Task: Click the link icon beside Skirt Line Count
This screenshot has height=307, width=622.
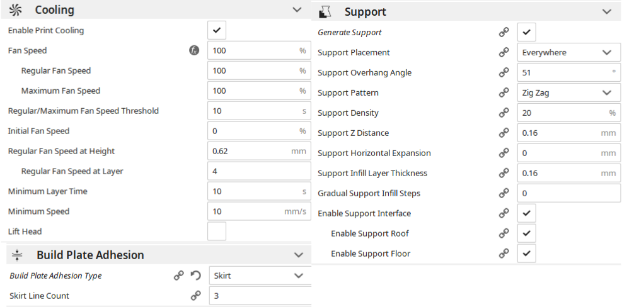Action: click(x=195, y=296)
